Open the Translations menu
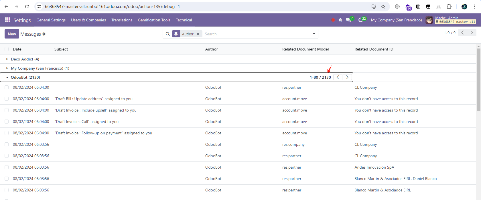The height and width of the screenshot is (200, 481). coord(122,20)
